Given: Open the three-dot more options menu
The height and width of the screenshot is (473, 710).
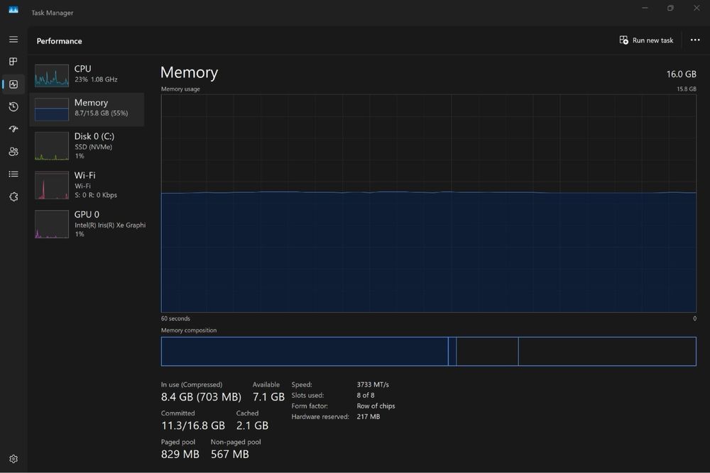Looking at the screenshot, I should pyautogui.click(x=695, y=40).
